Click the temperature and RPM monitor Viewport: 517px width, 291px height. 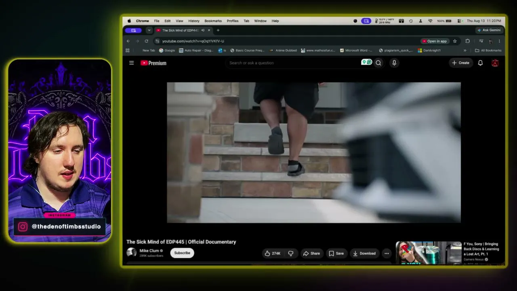[385, 21]
